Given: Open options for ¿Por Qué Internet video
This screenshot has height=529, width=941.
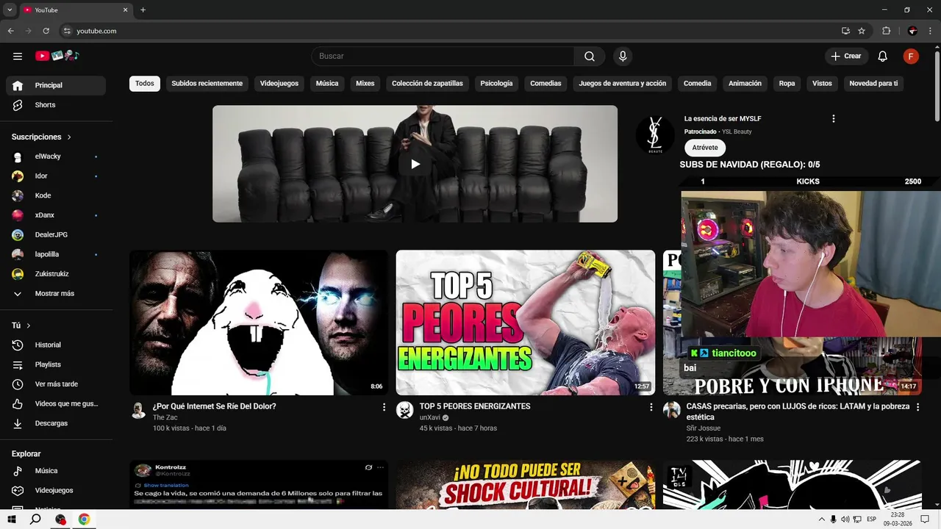Looking at the screenshot, I should pos(384,406).
